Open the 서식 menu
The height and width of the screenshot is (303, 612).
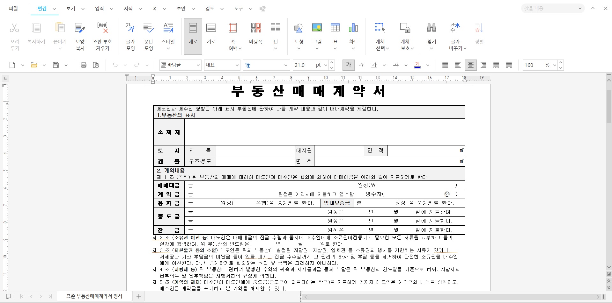point(128,9)
